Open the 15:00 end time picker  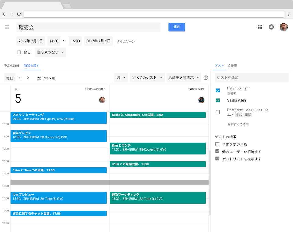point(75,41)
